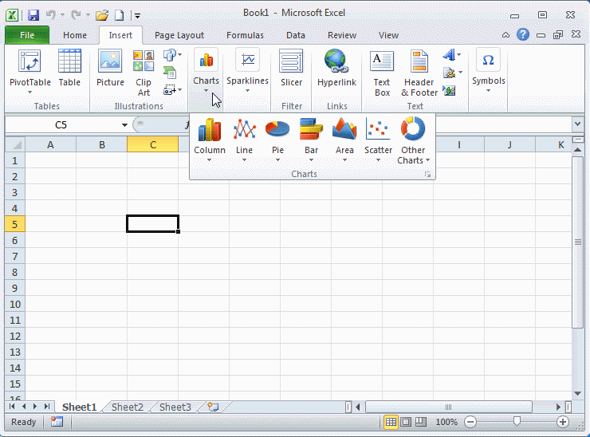Click the zoom slider handle
Viewport: 590px width, 437px height.
517,422
